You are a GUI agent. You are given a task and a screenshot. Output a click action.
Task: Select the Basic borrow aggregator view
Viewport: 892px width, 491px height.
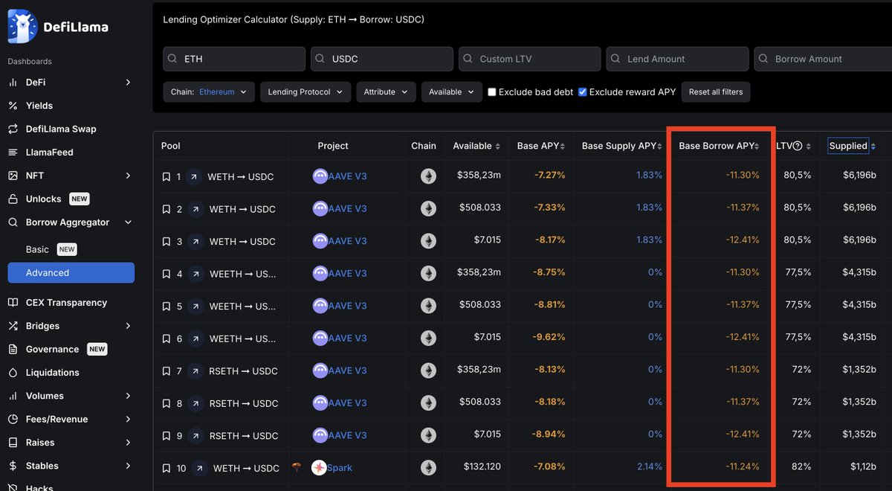[x=37, y=249]
